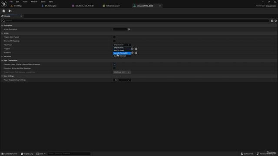Click the search magnifier icon in Details

coord(3,21)
